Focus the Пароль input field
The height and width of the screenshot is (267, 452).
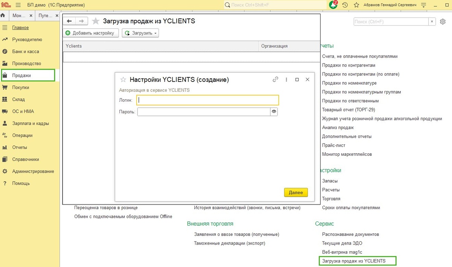click(204, 112)
